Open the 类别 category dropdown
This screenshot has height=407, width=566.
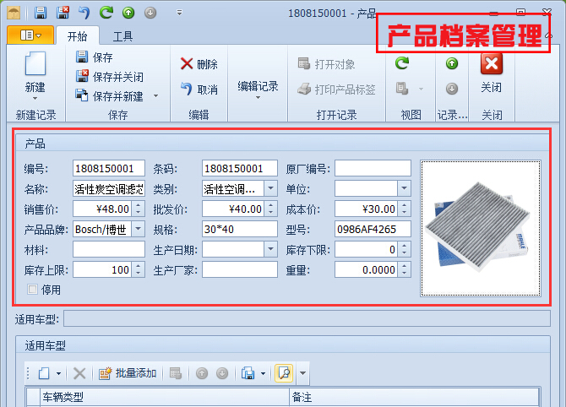[270, 188]
